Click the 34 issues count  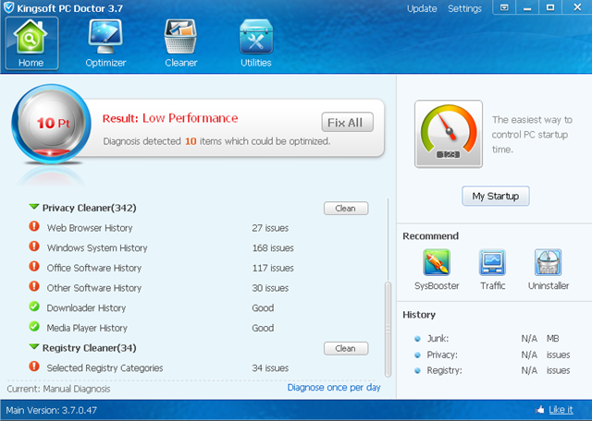point(270,367)
